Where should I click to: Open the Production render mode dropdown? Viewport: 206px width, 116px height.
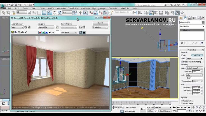(x=100, y=27)
